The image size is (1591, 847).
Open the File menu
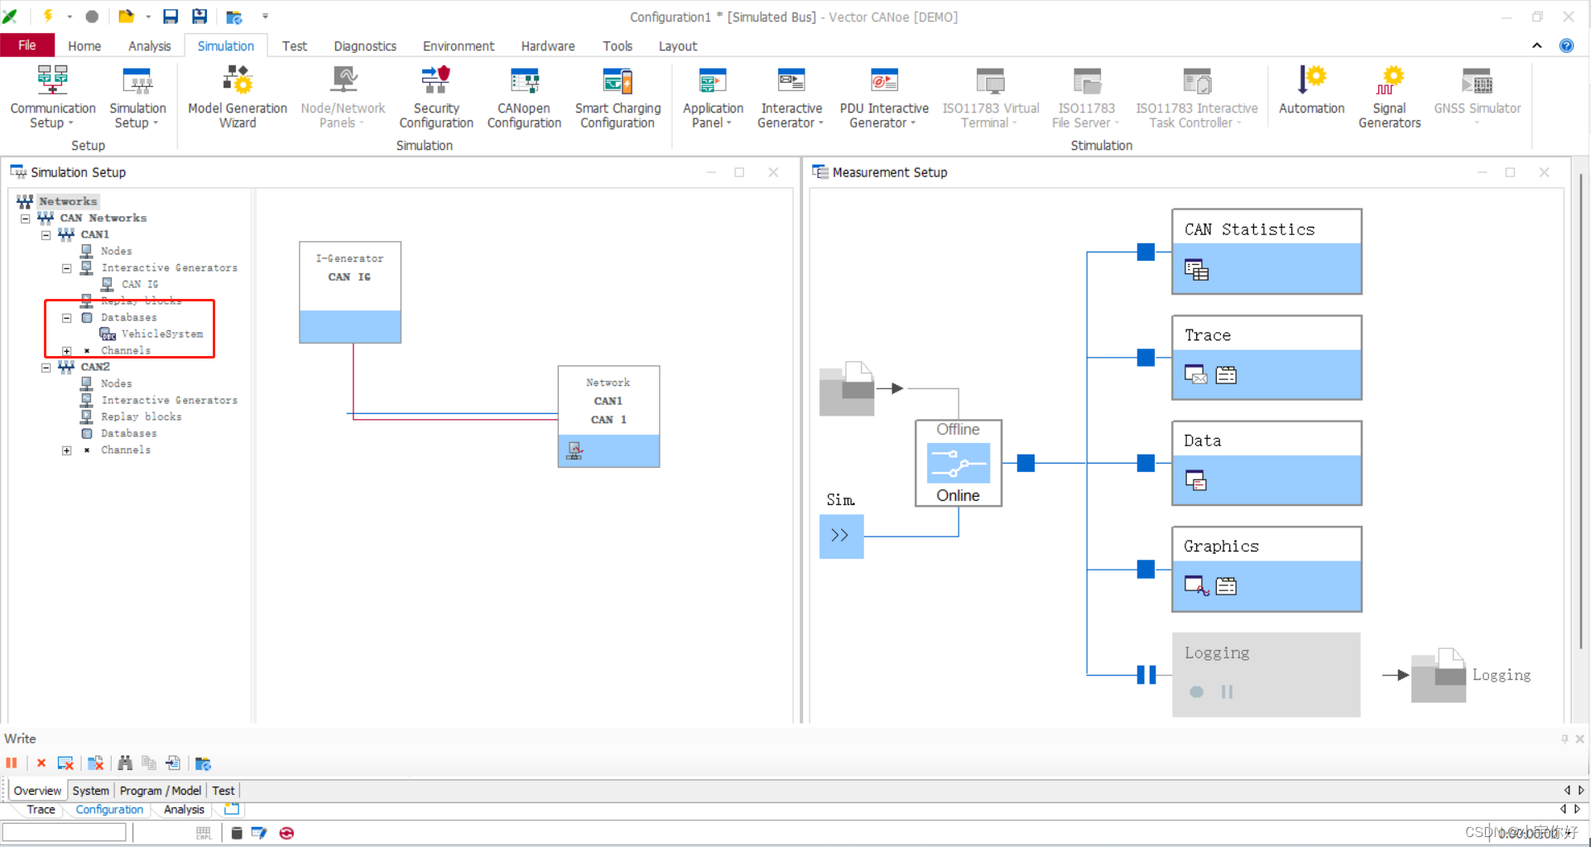pyautogui.click(x=27, y=46)
